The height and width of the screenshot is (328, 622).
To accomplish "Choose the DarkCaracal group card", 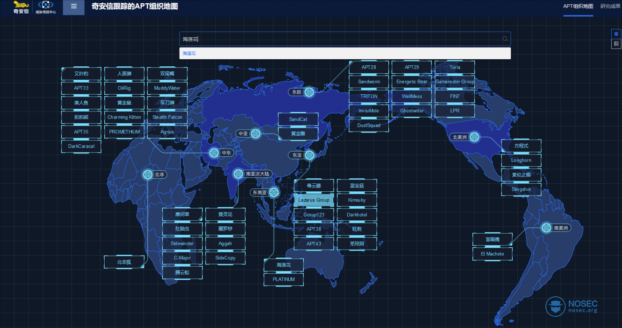I will pyautogui.click(x=81, y=146).
